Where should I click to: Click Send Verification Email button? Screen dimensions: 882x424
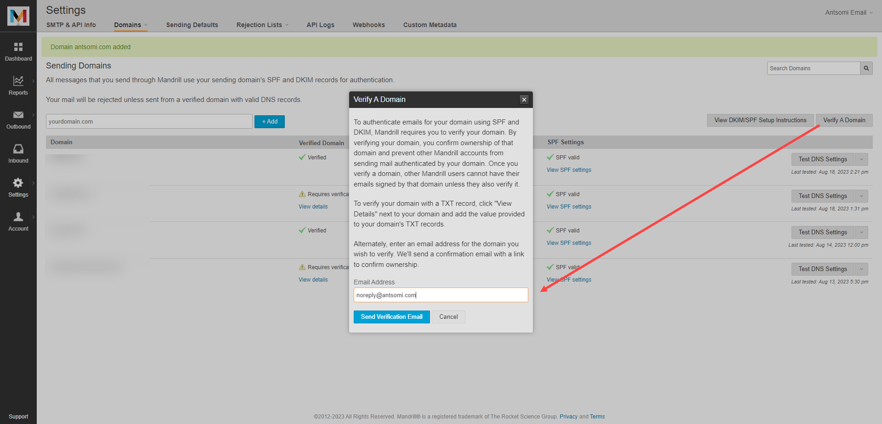pos(391,317)
